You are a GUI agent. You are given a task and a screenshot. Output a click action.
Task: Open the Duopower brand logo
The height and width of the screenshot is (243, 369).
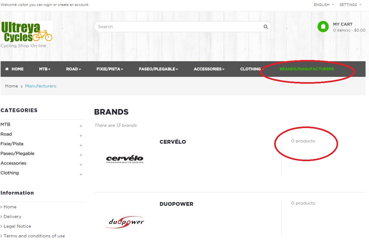pos(125,222)
